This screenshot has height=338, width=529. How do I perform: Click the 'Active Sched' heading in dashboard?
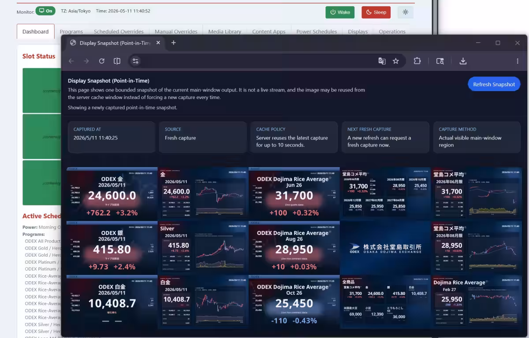(x=42, y=216)
